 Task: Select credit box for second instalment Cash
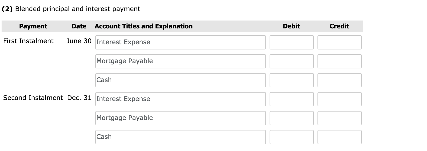click(x=339, y=137)
